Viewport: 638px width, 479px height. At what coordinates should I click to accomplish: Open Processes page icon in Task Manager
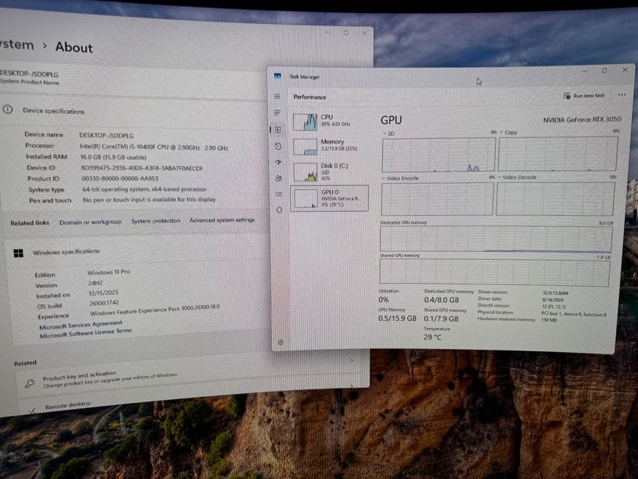(277, 113)
